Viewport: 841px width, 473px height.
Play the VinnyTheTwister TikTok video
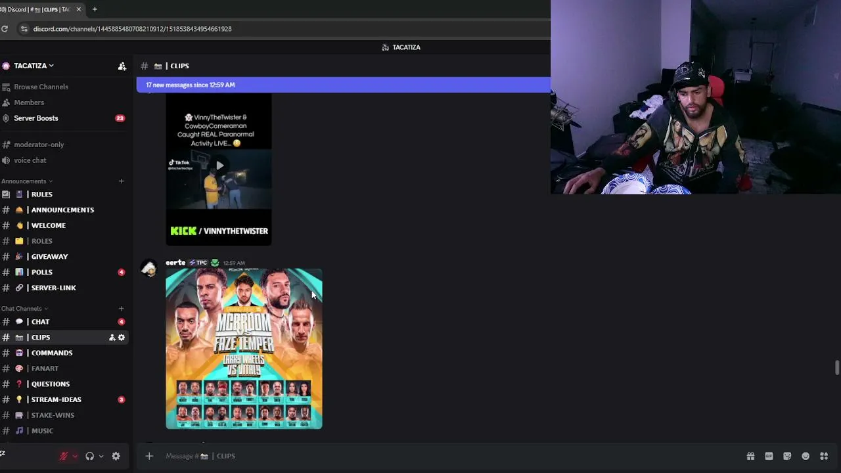219,166
